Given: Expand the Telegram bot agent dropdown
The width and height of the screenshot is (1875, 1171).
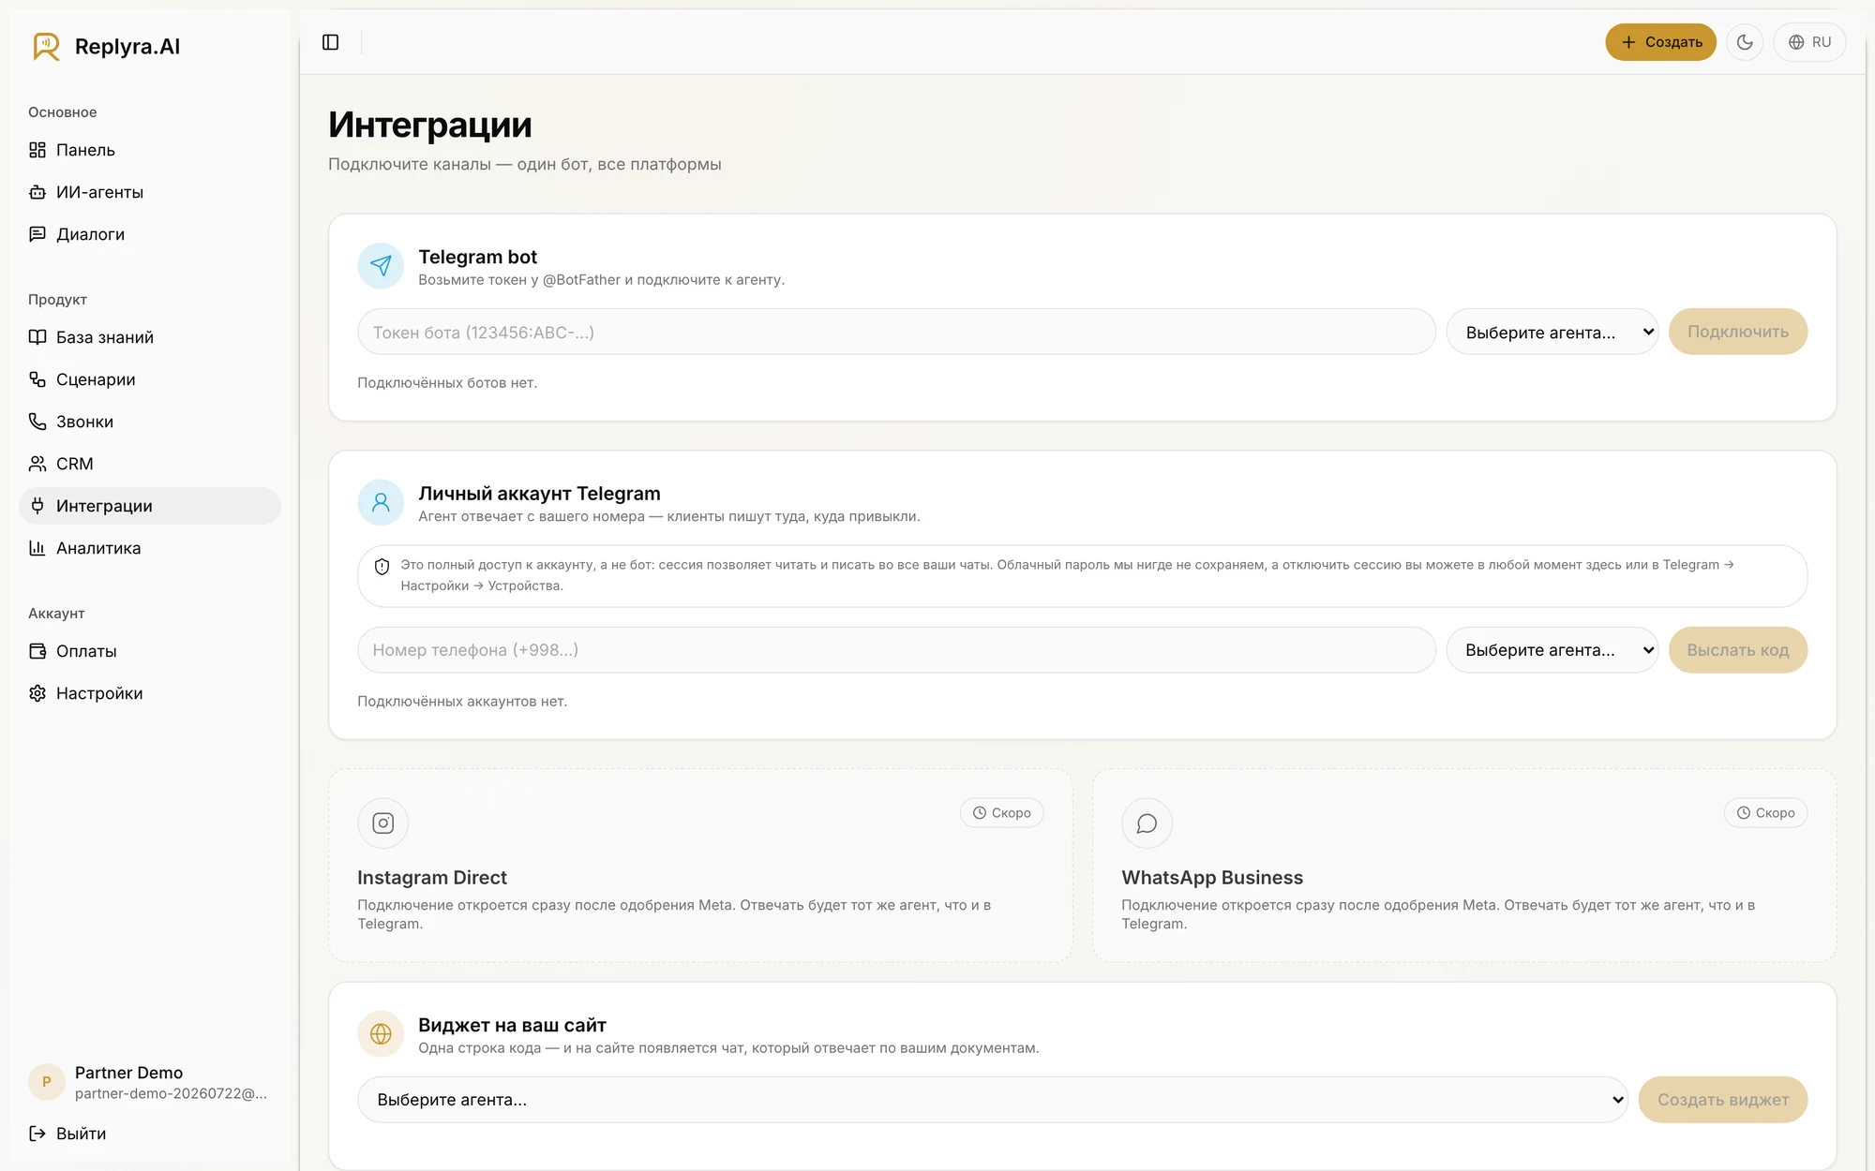Looking at the screenshot, I should pyautogui.click(x=1552, y=332).
